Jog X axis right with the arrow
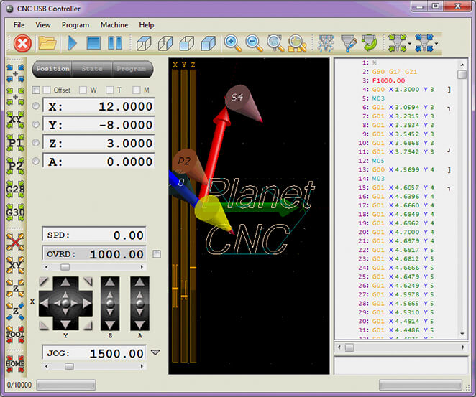The height and width of the screenshot is (397, 476). [87, 303]
